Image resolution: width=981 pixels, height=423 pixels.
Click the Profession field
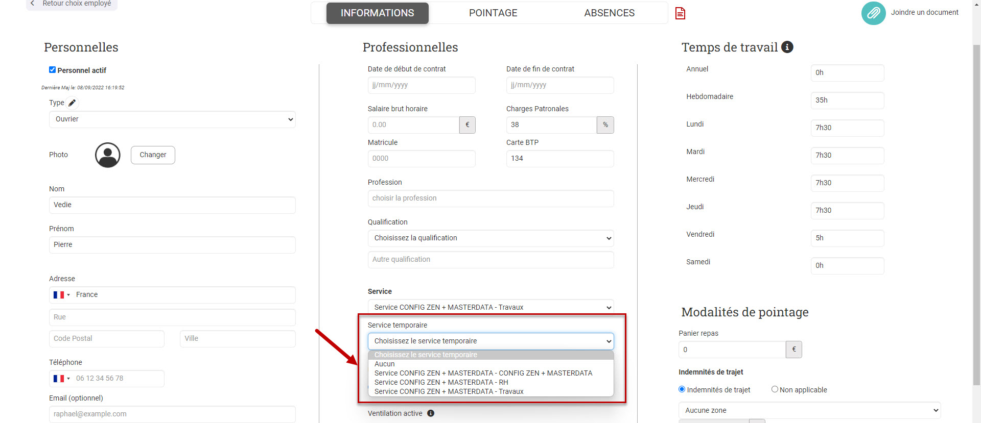tap(491, 198)
